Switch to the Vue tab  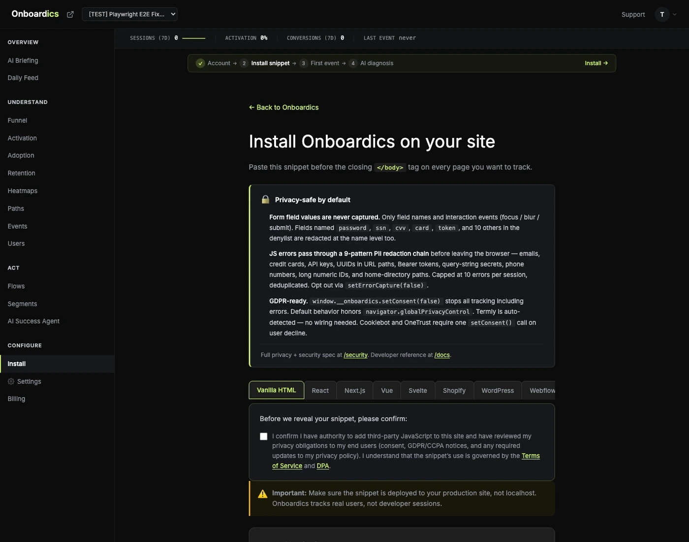pyautogui.click(x=387, y=390)
